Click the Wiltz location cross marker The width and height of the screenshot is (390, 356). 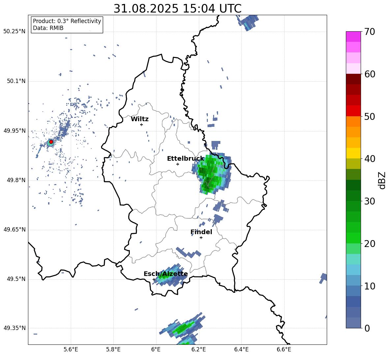click(x=141, y=124)
